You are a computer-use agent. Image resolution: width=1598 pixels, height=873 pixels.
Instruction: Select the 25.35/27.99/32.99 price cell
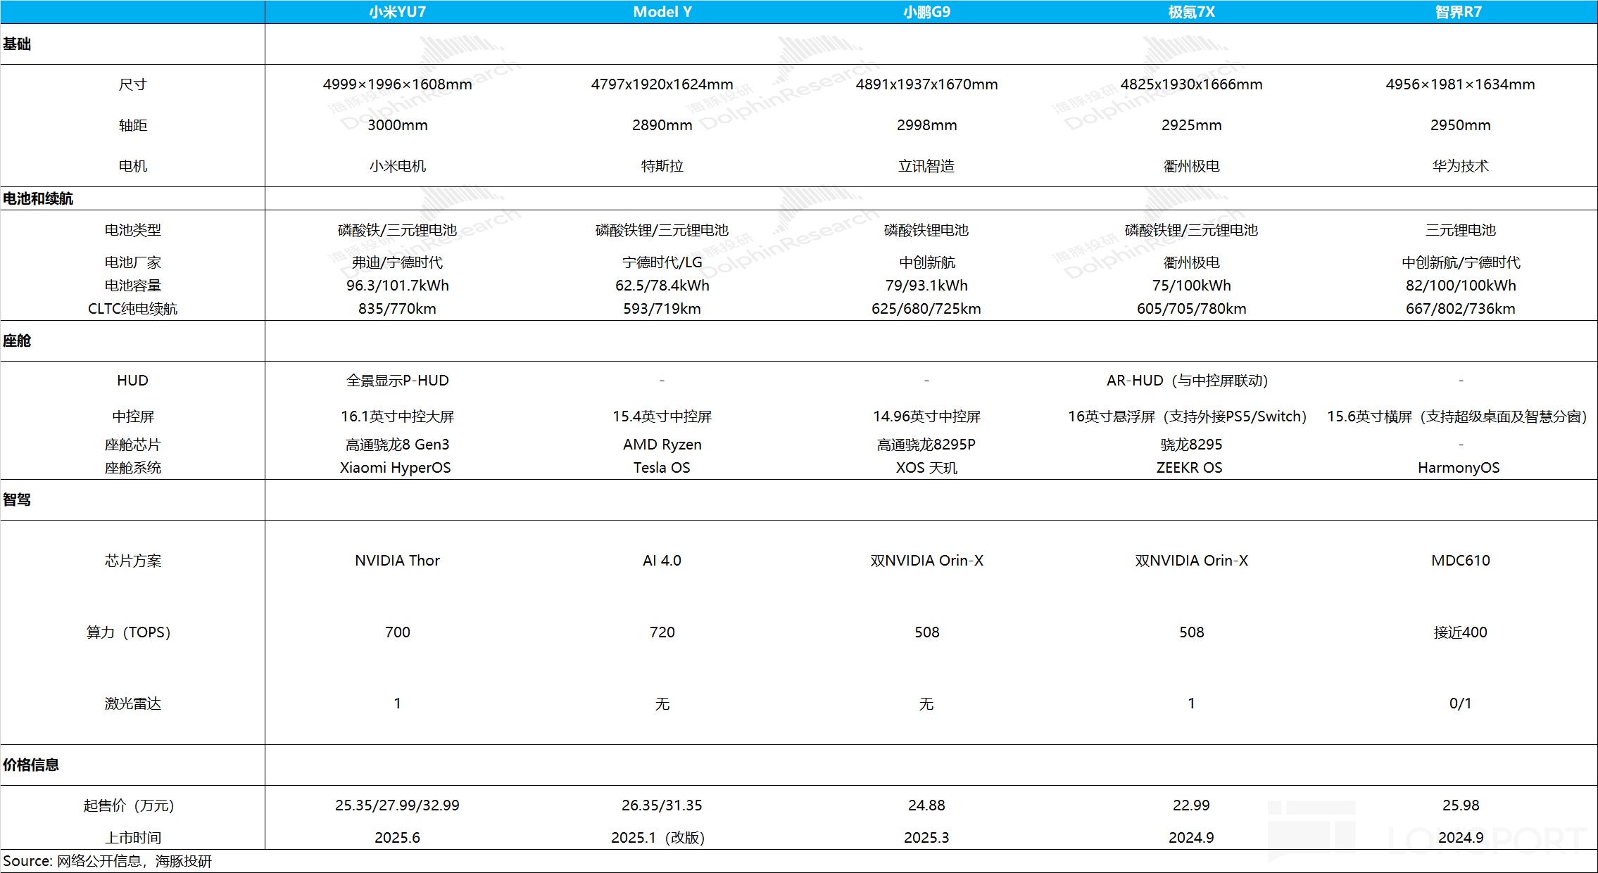[397, 805]
